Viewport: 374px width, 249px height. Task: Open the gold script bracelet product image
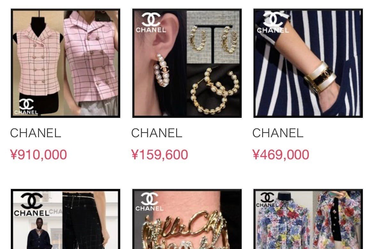point(187,219)
